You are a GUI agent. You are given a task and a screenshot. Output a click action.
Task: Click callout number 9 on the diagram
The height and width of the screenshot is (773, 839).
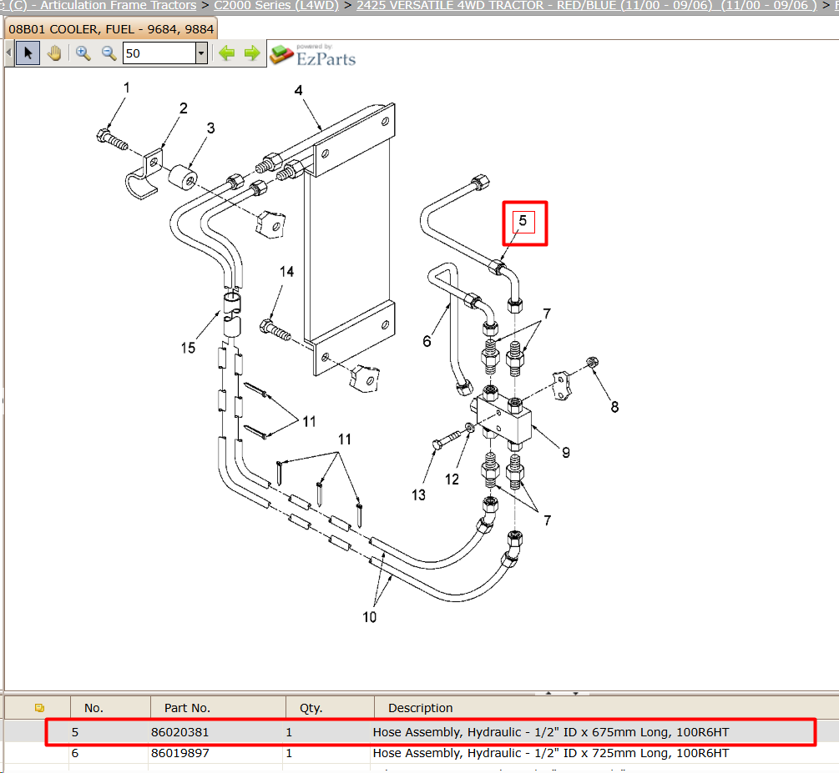[x=566, y=452]
